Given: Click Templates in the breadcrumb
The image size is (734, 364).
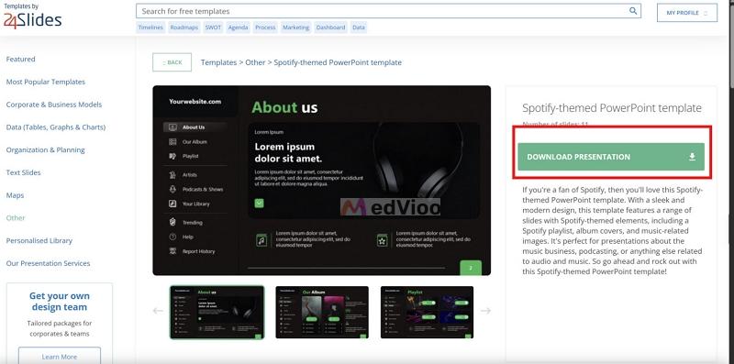Looking at the screenshot, I should pos(218,62).
